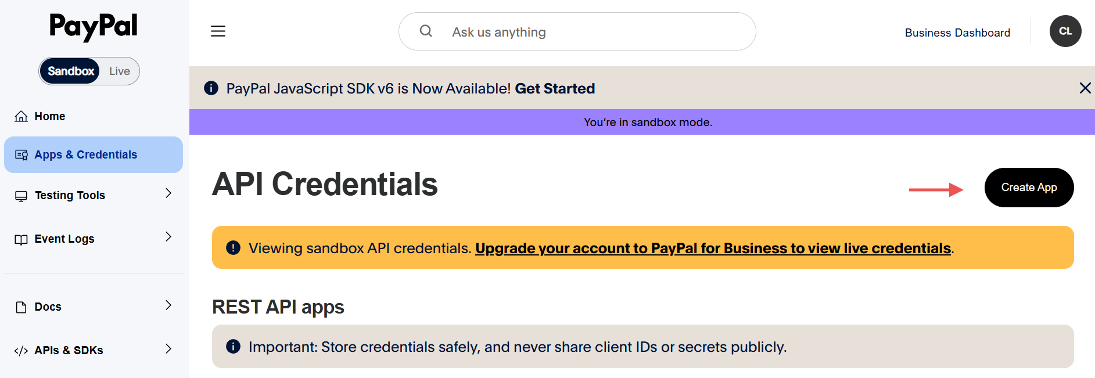1095x378 pixels.
Task: Click the Docs page icon
Action: coord(21,307)
